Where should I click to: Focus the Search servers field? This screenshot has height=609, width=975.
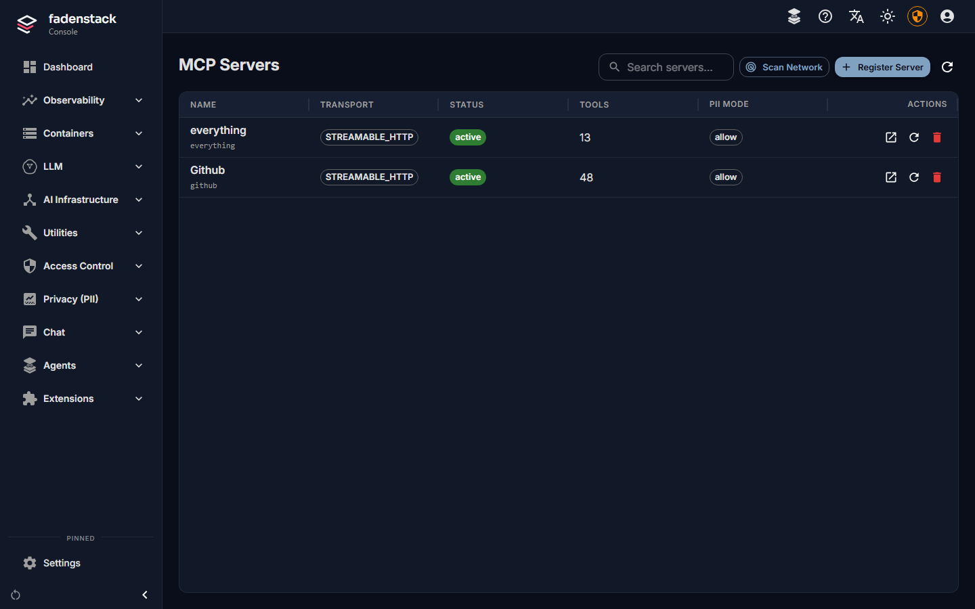click(666, 67)
